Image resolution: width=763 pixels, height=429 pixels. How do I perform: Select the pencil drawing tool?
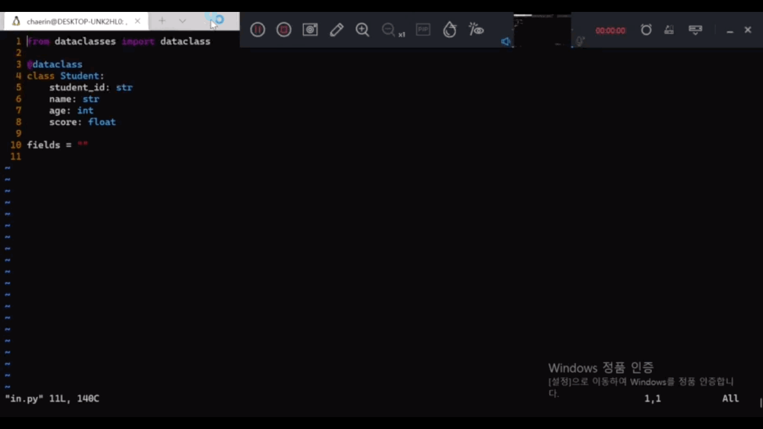(337, 30)
